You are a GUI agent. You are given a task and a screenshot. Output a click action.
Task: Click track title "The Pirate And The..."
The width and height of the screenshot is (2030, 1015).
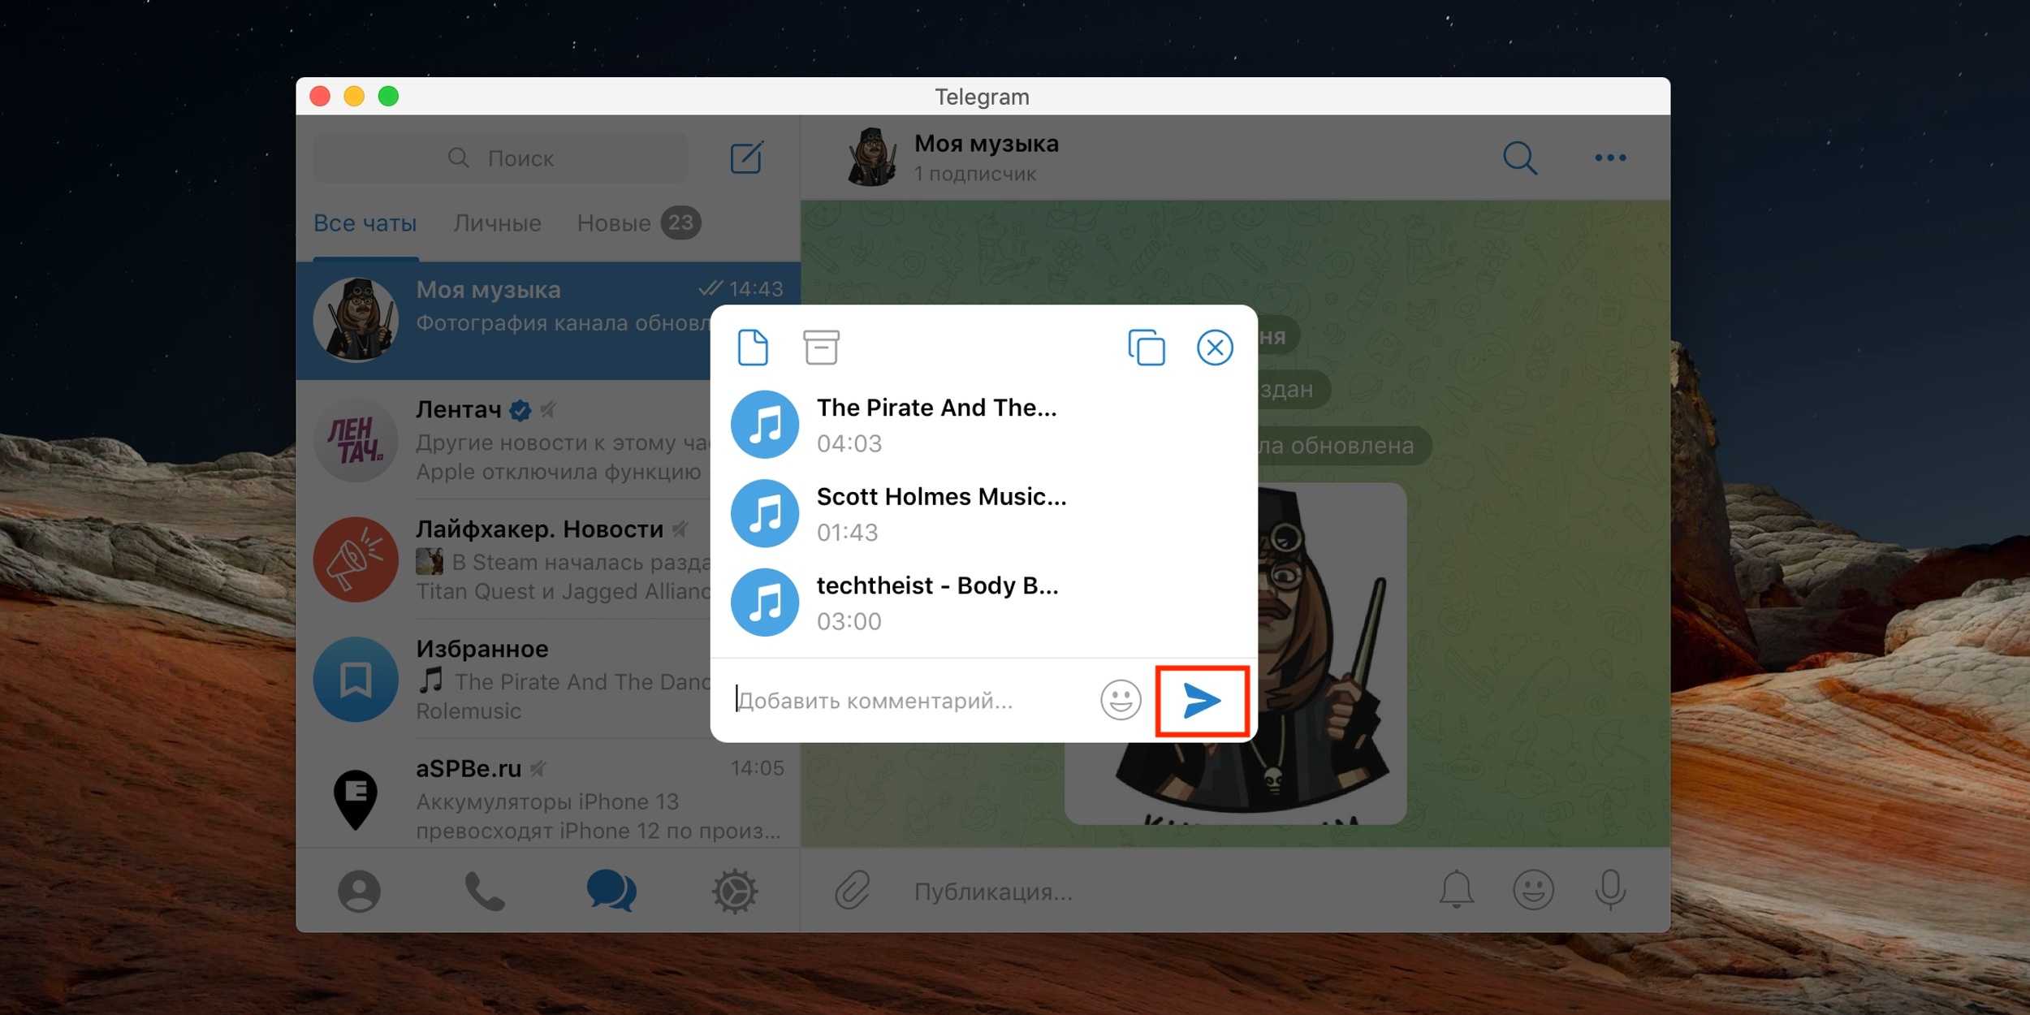936,408
